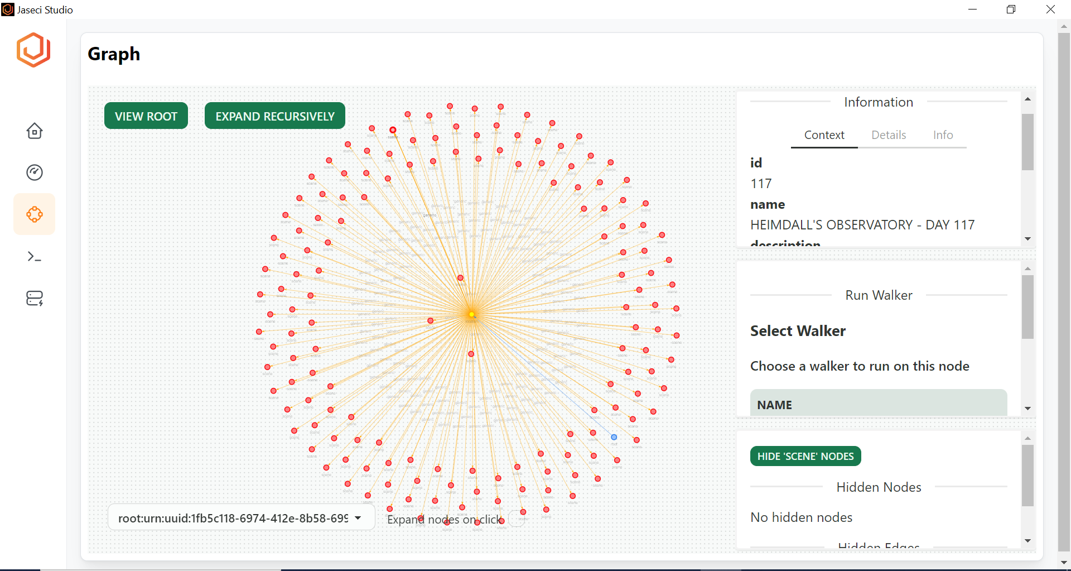1071x571 pixels.
Task: Click the 'No hidden nodes' text
Action: click(801, 517)
